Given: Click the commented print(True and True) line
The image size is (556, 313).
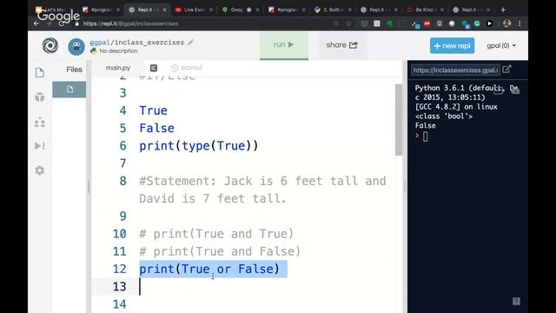Looking at the screenshot, I should [216, 234].
